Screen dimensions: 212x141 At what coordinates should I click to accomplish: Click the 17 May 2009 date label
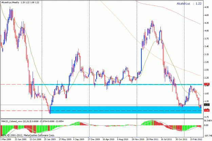coord(65,139)
